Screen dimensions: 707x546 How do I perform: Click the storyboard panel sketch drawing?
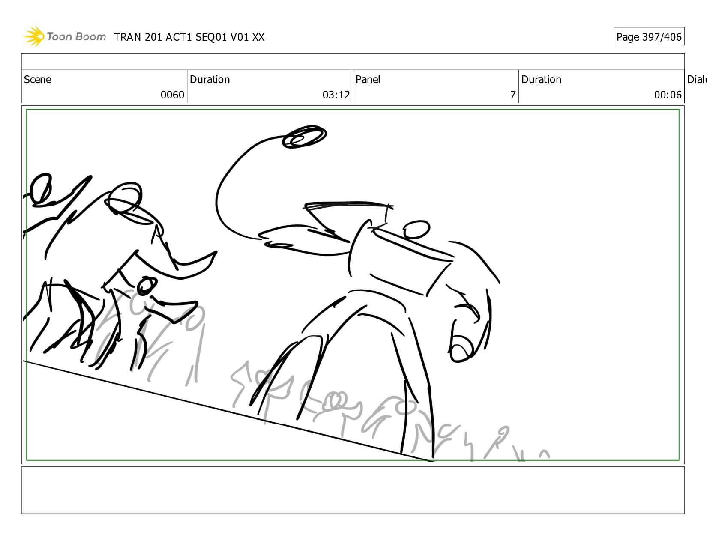(x=353, y=285)
